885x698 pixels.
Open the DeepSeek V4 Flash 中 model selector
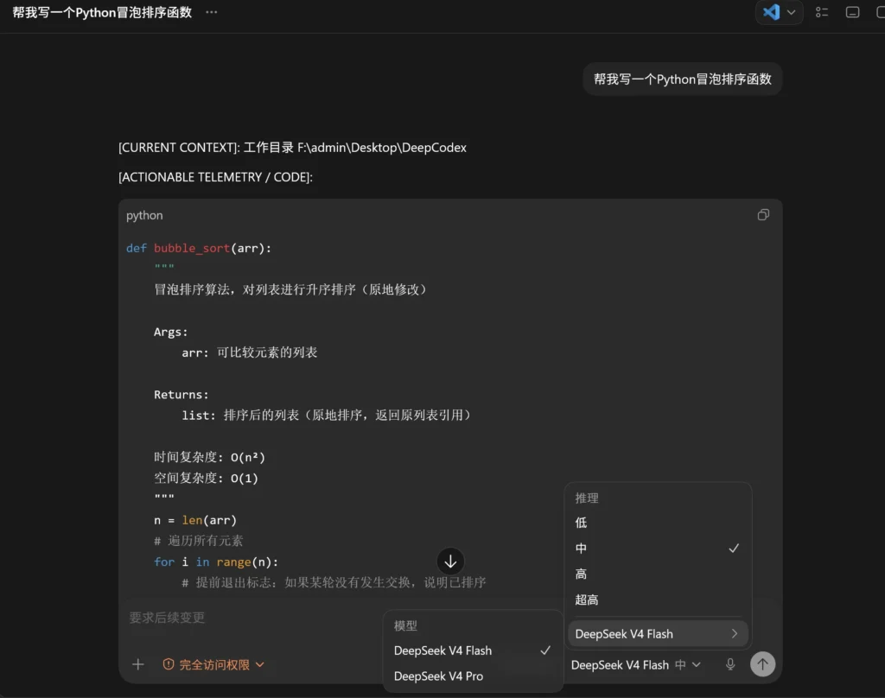pyautogui.click(x=636, y=665)
